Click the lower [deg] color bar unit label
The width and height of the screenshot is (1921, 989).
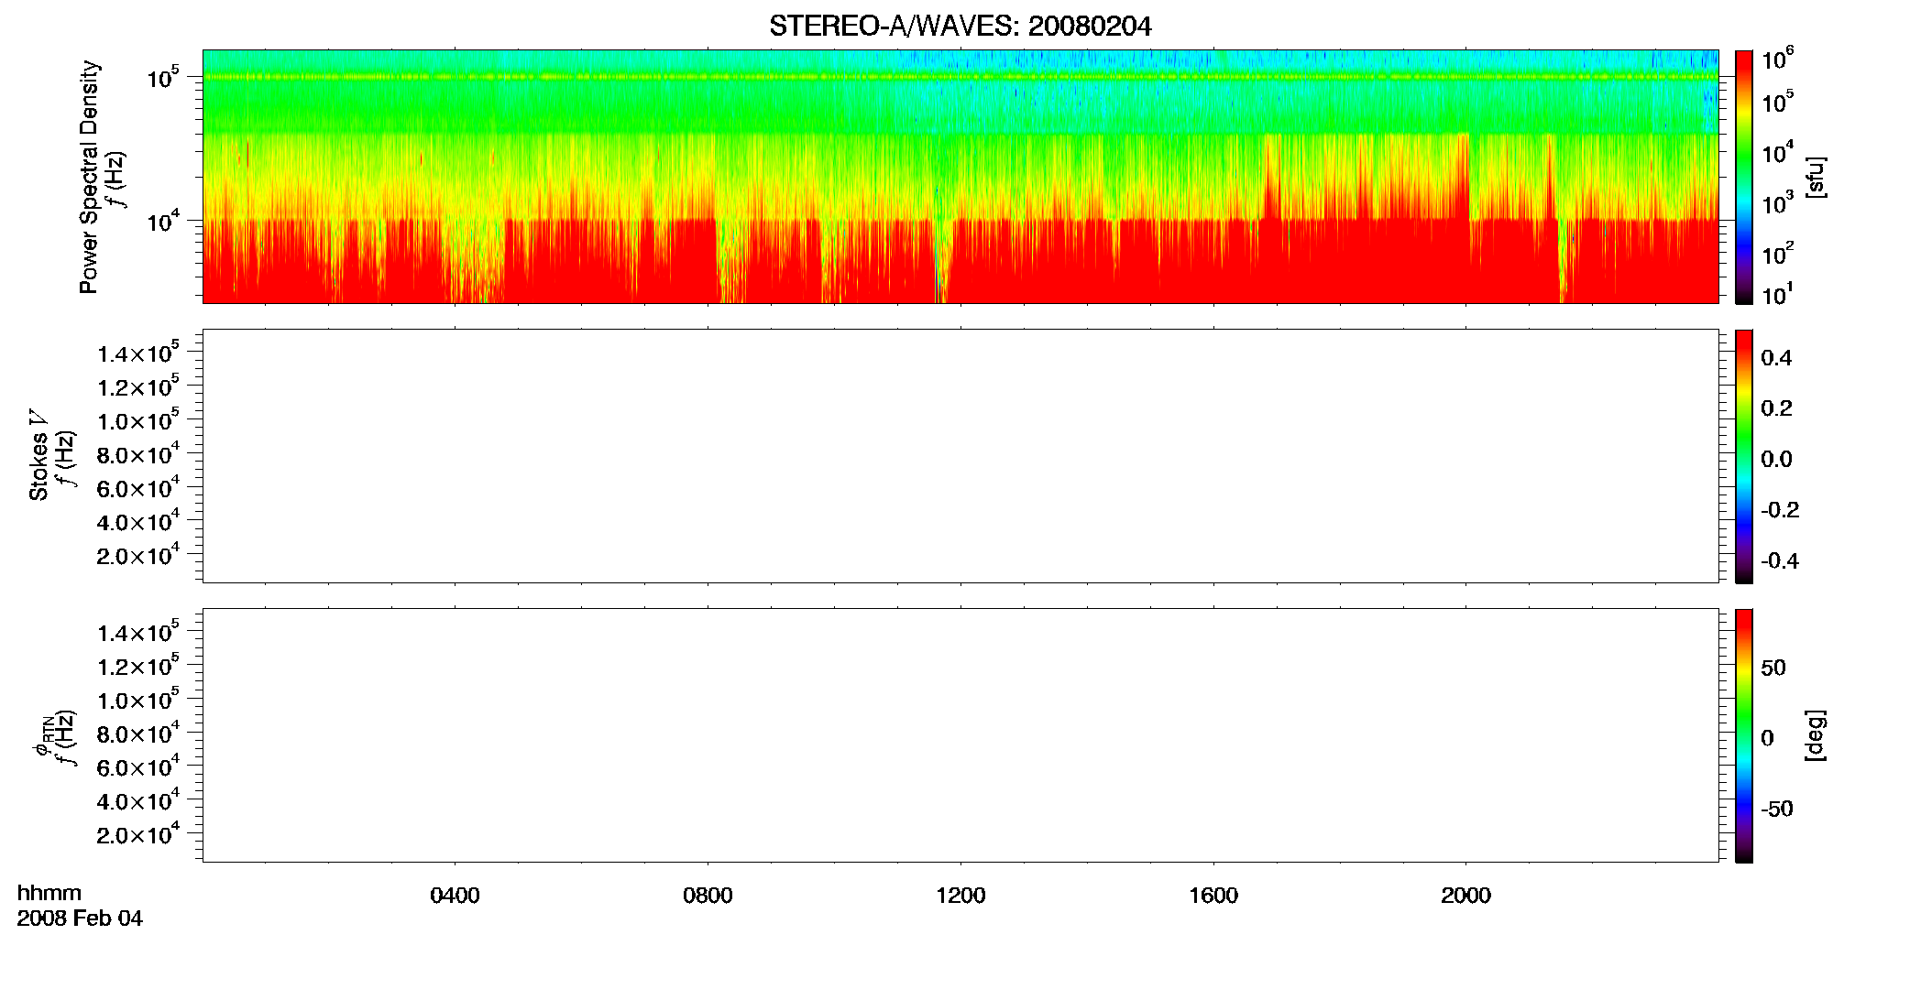[x=1815, y=735]
